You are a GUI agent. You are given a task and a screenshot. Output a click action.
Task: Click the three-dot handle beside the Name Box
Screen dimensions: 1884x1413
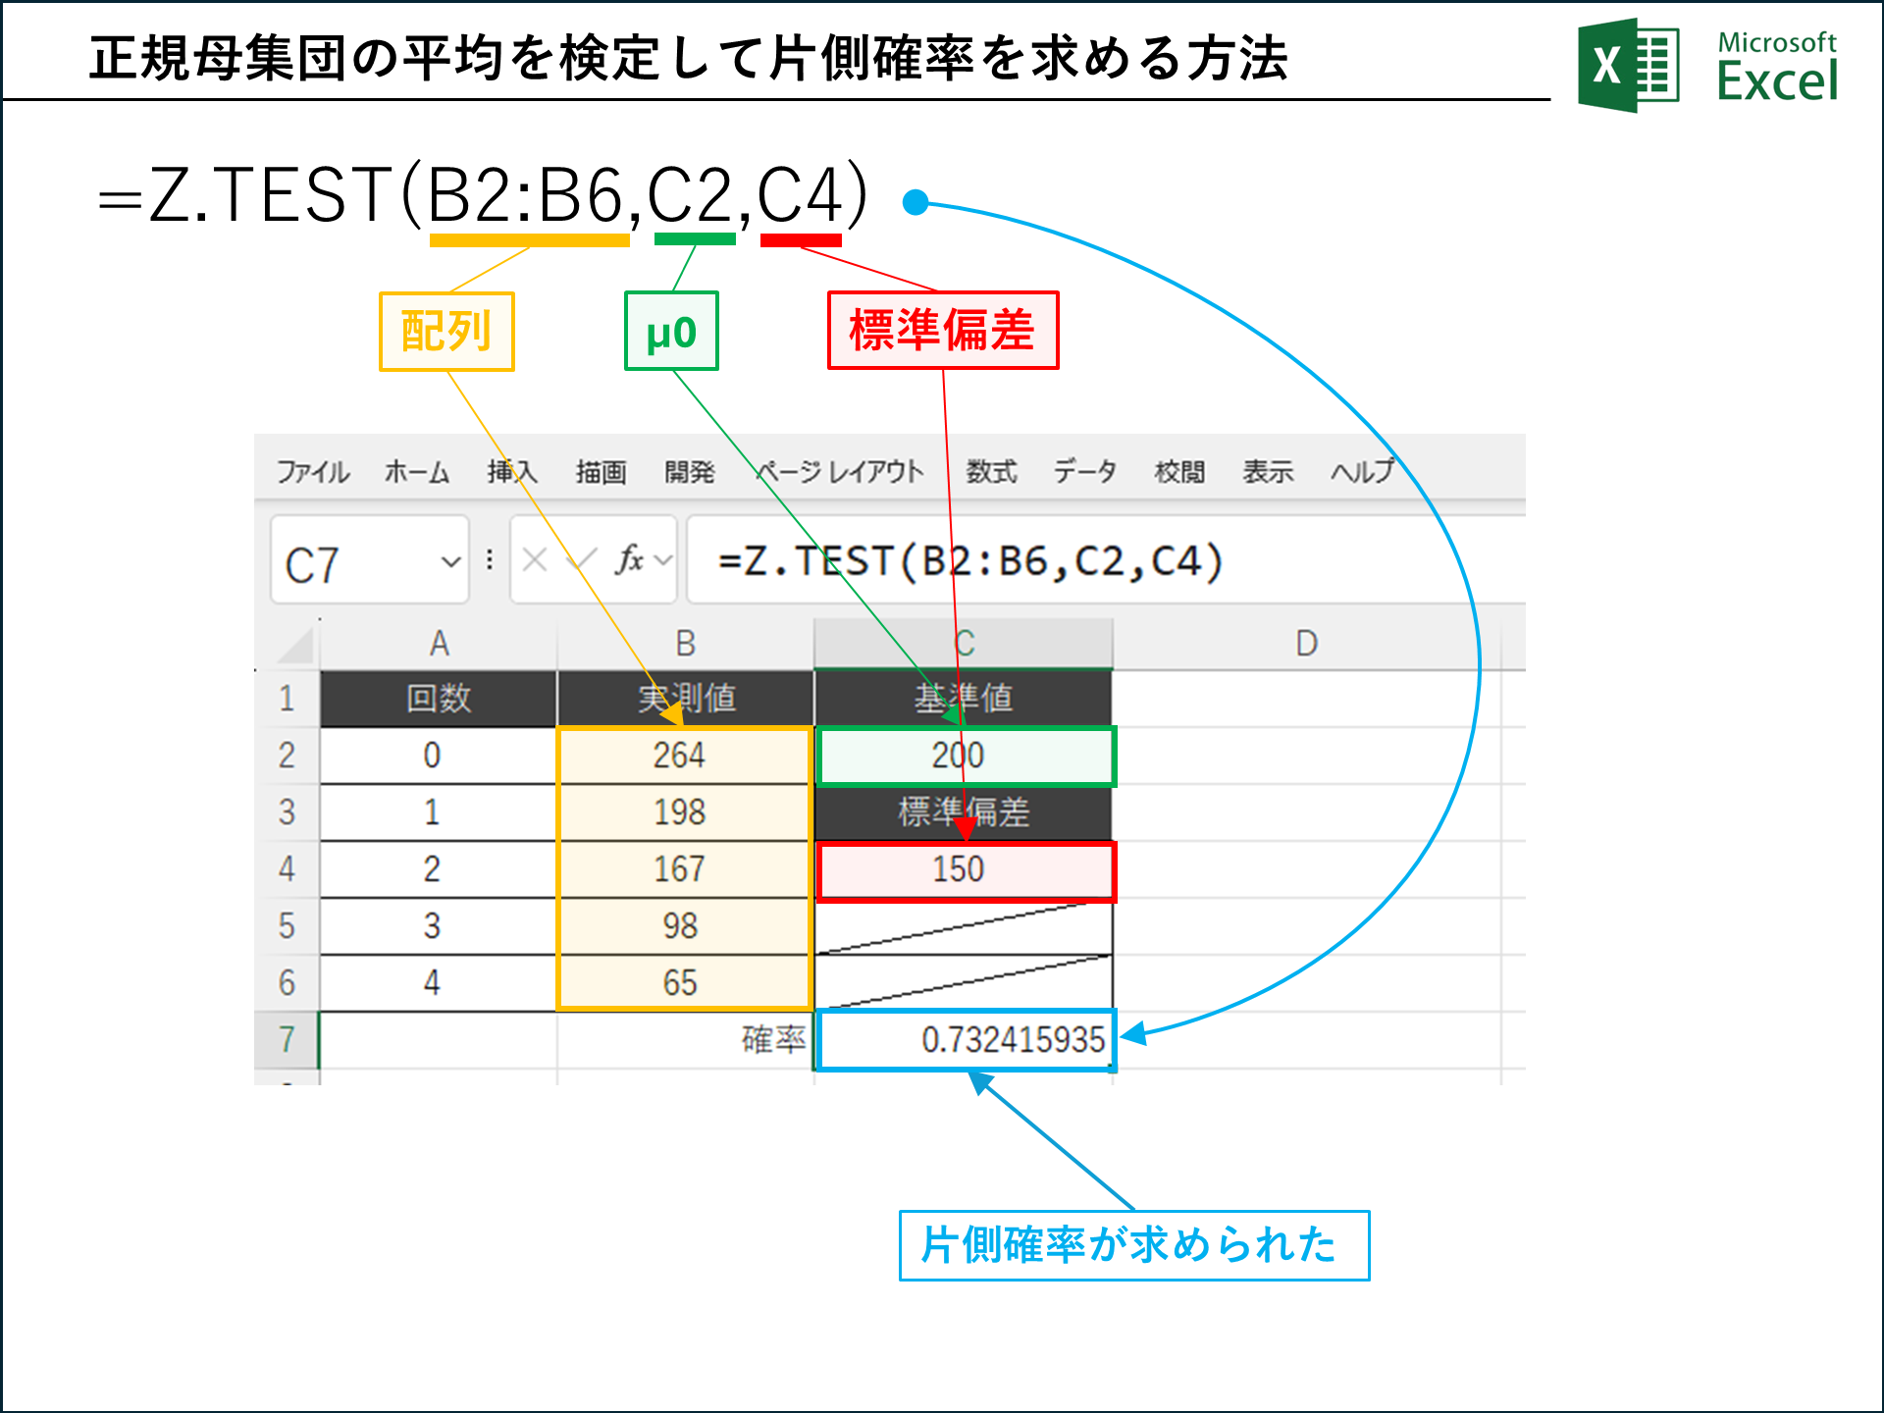(x=490, y=560)
